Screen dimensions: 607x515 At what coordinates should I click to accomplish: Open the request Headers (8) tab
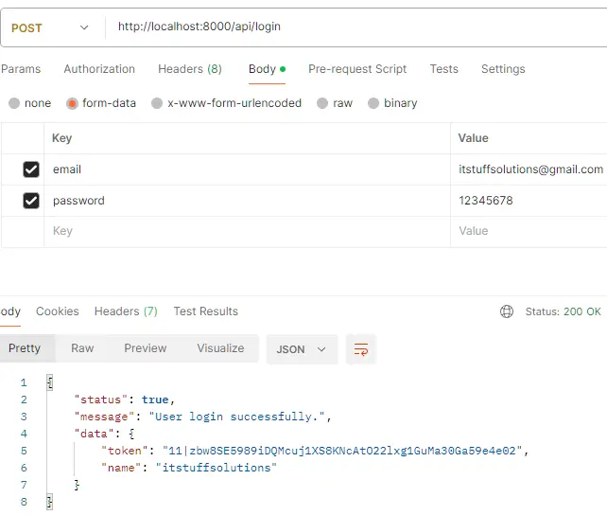point(190,69)
